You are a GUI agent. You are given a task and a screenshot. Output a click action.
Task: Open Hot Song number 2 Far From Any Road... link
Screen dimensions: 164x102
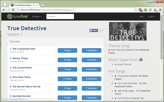pyautogui.click(x=128, y=83)
